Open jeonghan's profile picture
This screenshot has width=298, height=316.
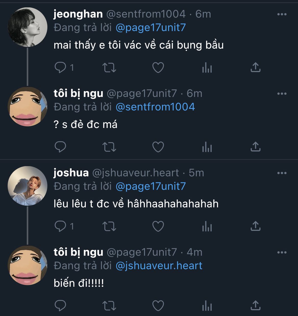(28, 27)
